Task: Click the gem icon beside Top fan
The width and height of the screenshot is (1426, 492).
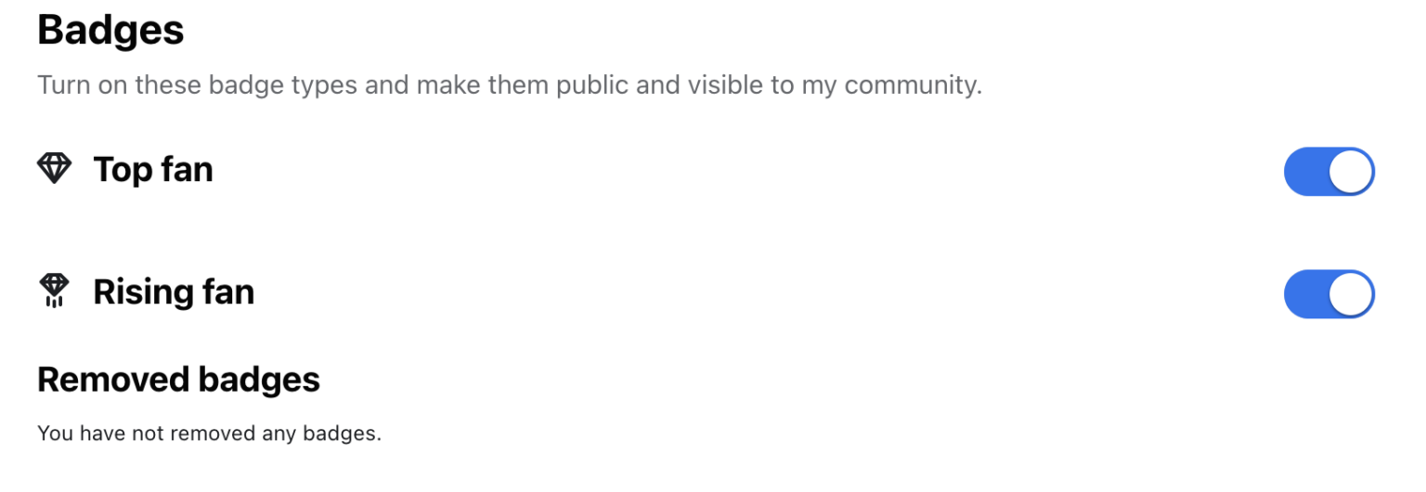Action: (54, 169)
